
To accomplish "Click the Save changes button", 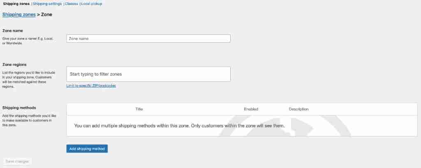I will click(17, 161).
